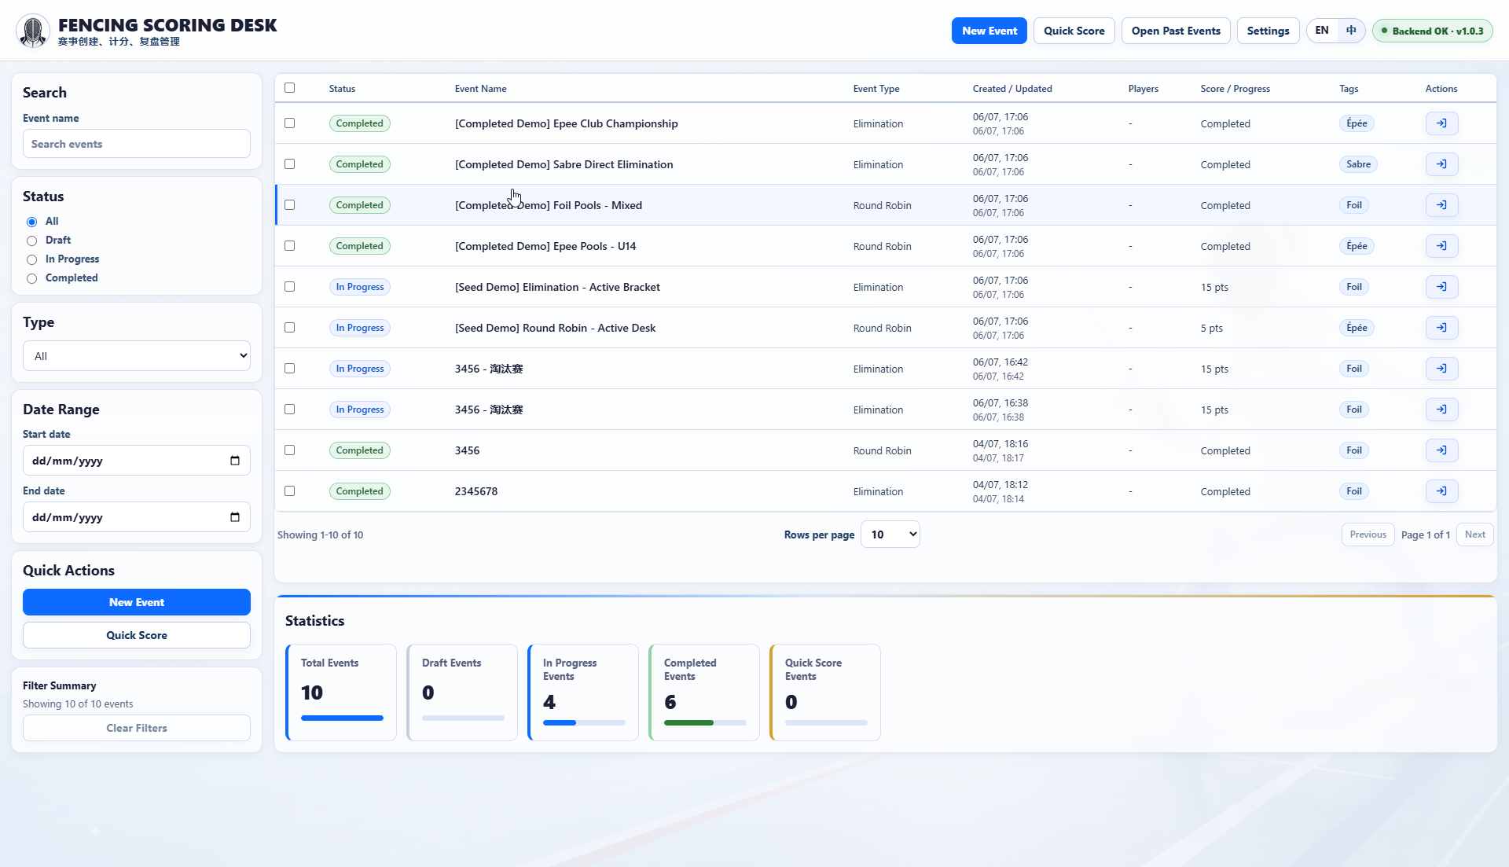Open the Active Bracket event via its action icon
Viewport: 1509px width, 867px height.
[1441, 287]
